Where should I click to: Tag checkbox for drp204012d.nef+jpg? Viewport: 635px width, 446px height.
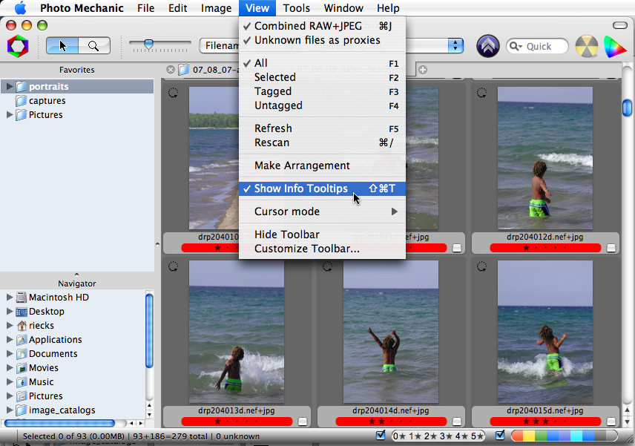(x=611, y=248)
